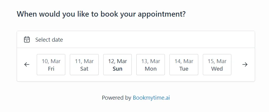Click the "13, Mar" date text

[x=151, y=61]
